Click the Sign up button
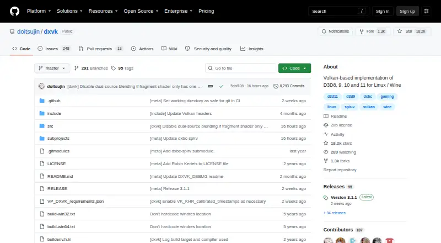Viewport: 441px width, 243px height. (x=407, y=11)
